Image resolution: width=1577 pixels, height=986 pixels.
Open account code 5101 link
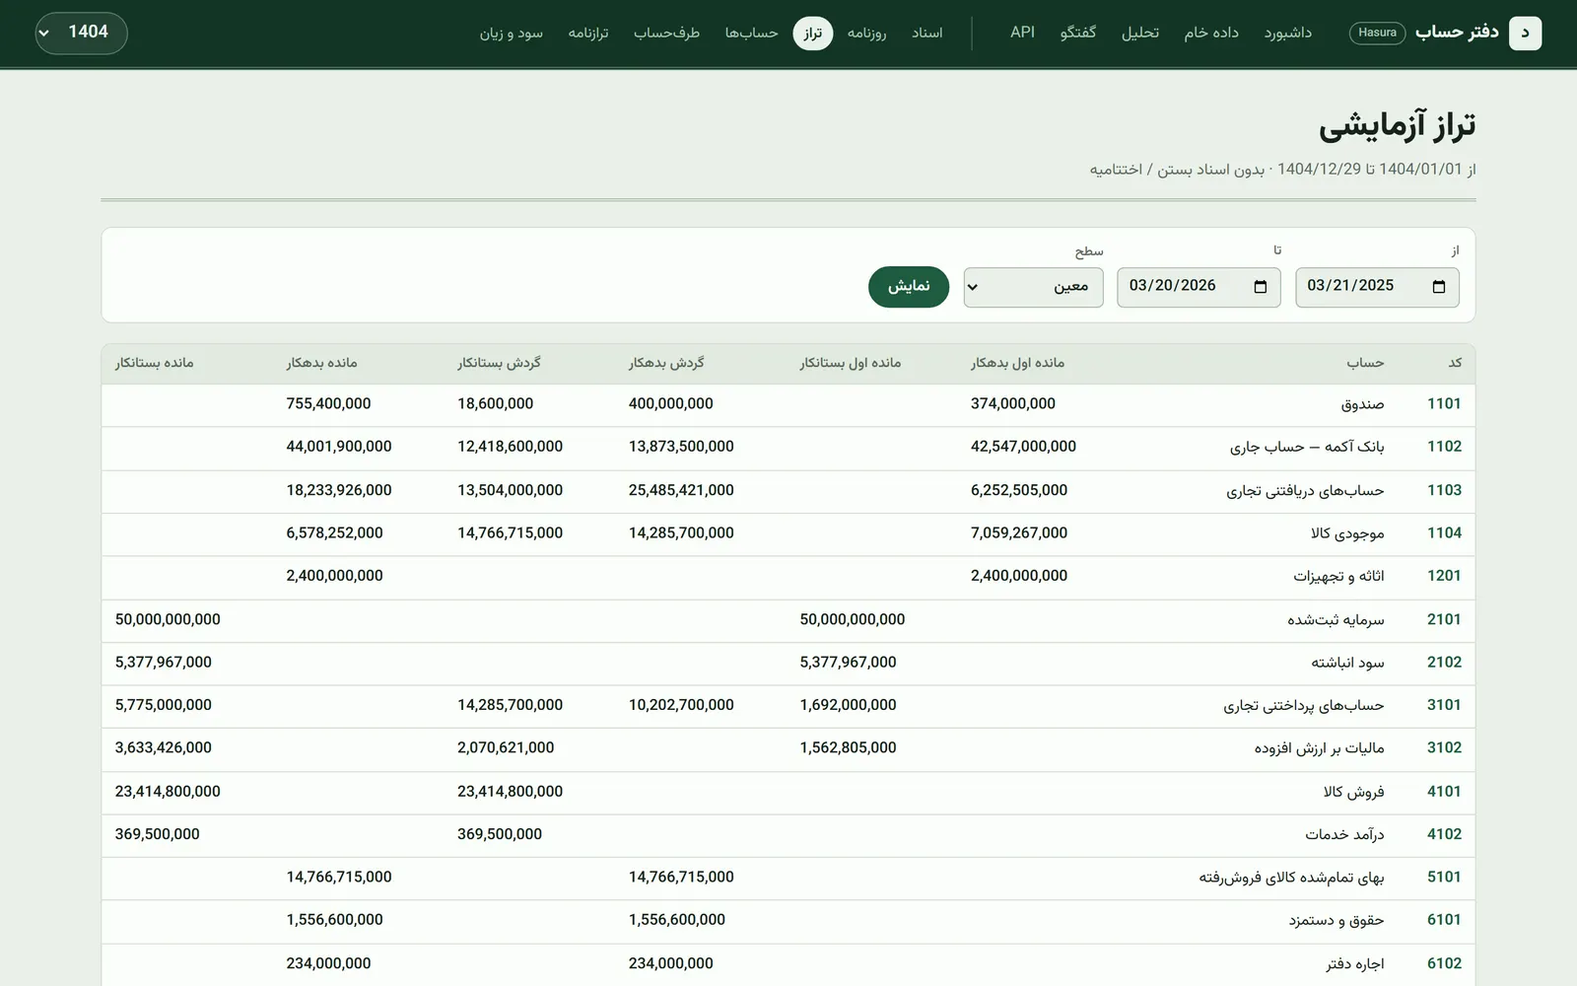(x=1444, y=877)
